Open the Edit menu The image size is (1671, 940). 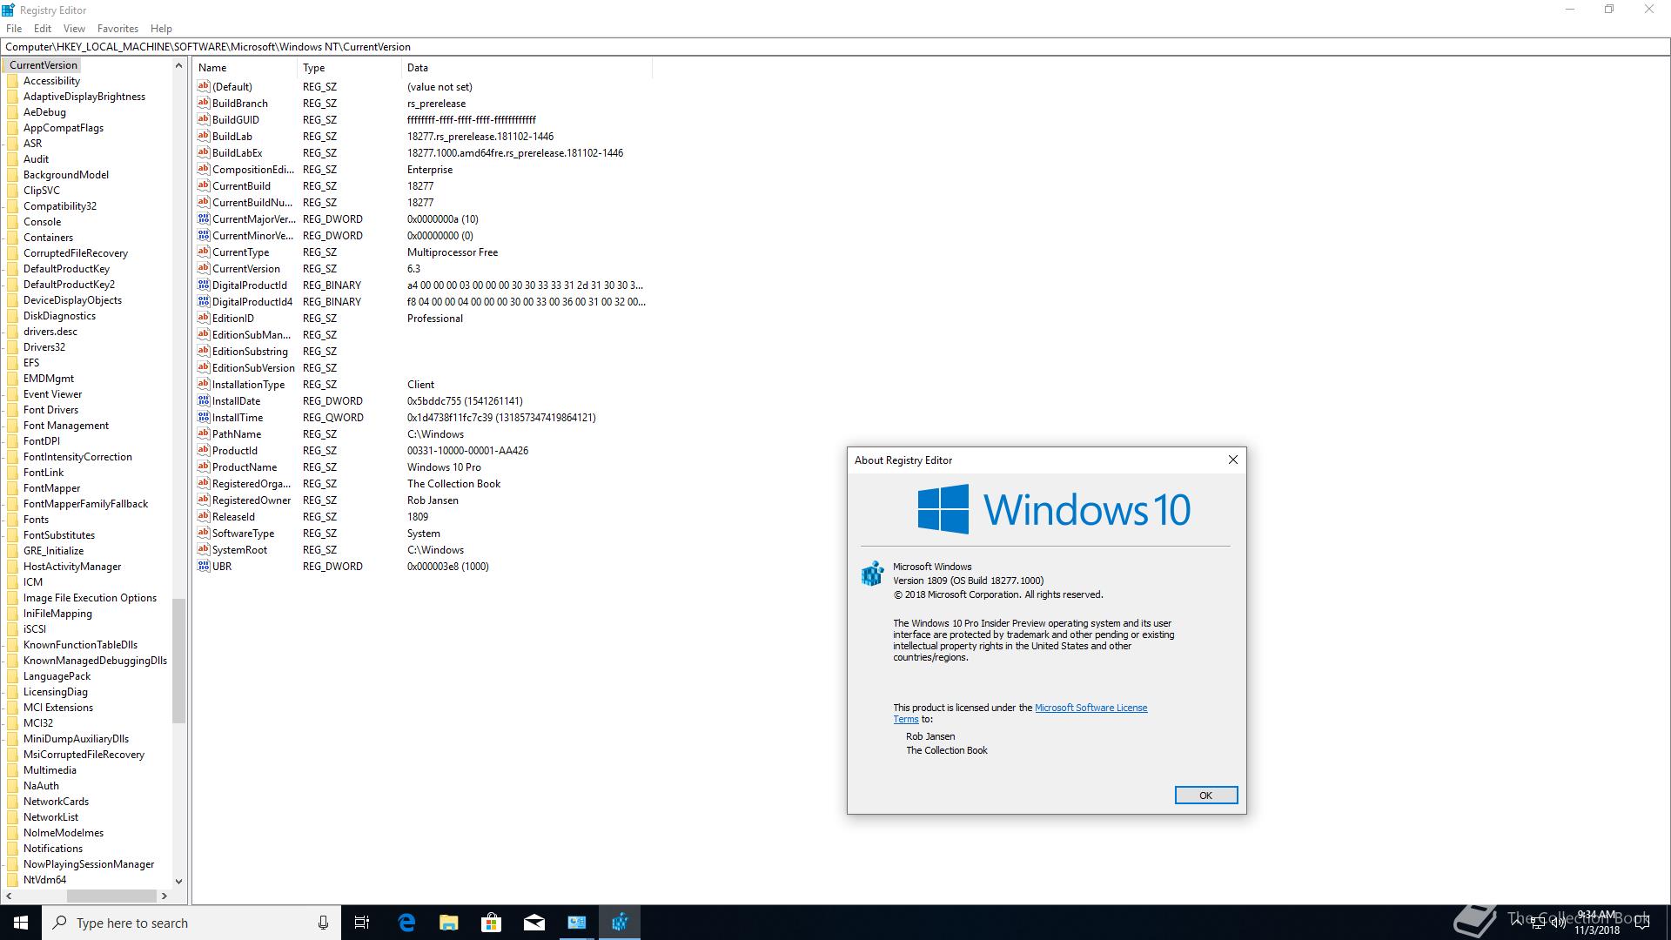pyautogui.click(x=43, y=28)
